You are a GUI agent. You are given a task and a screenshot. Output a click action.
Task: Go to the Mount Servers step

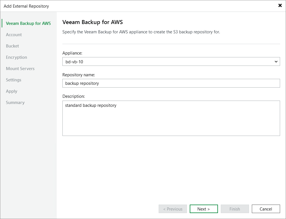tap(20, 69)
